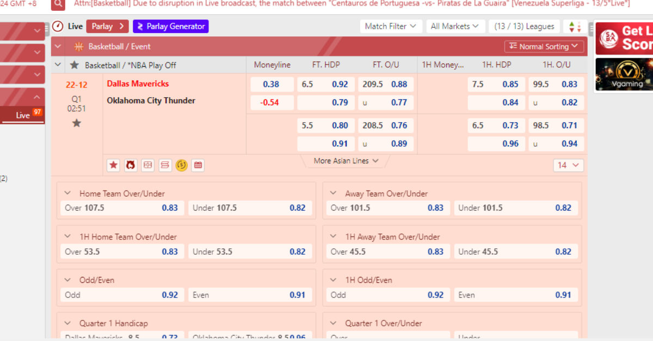Collapse the Quarter 1 Over/Under section
The height and width of the screenshot is (341, 653).
coord(334,323)
